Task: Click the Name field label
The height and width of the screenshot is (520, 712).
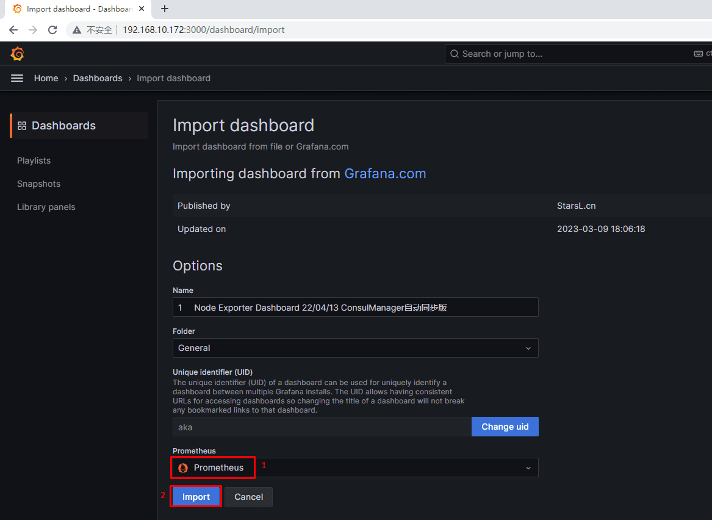Action: [x=183, y=290]
